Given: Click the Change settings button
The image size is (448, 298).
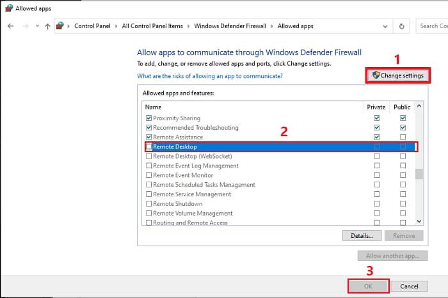Looking at the screenshot, I should coord(397,75).
